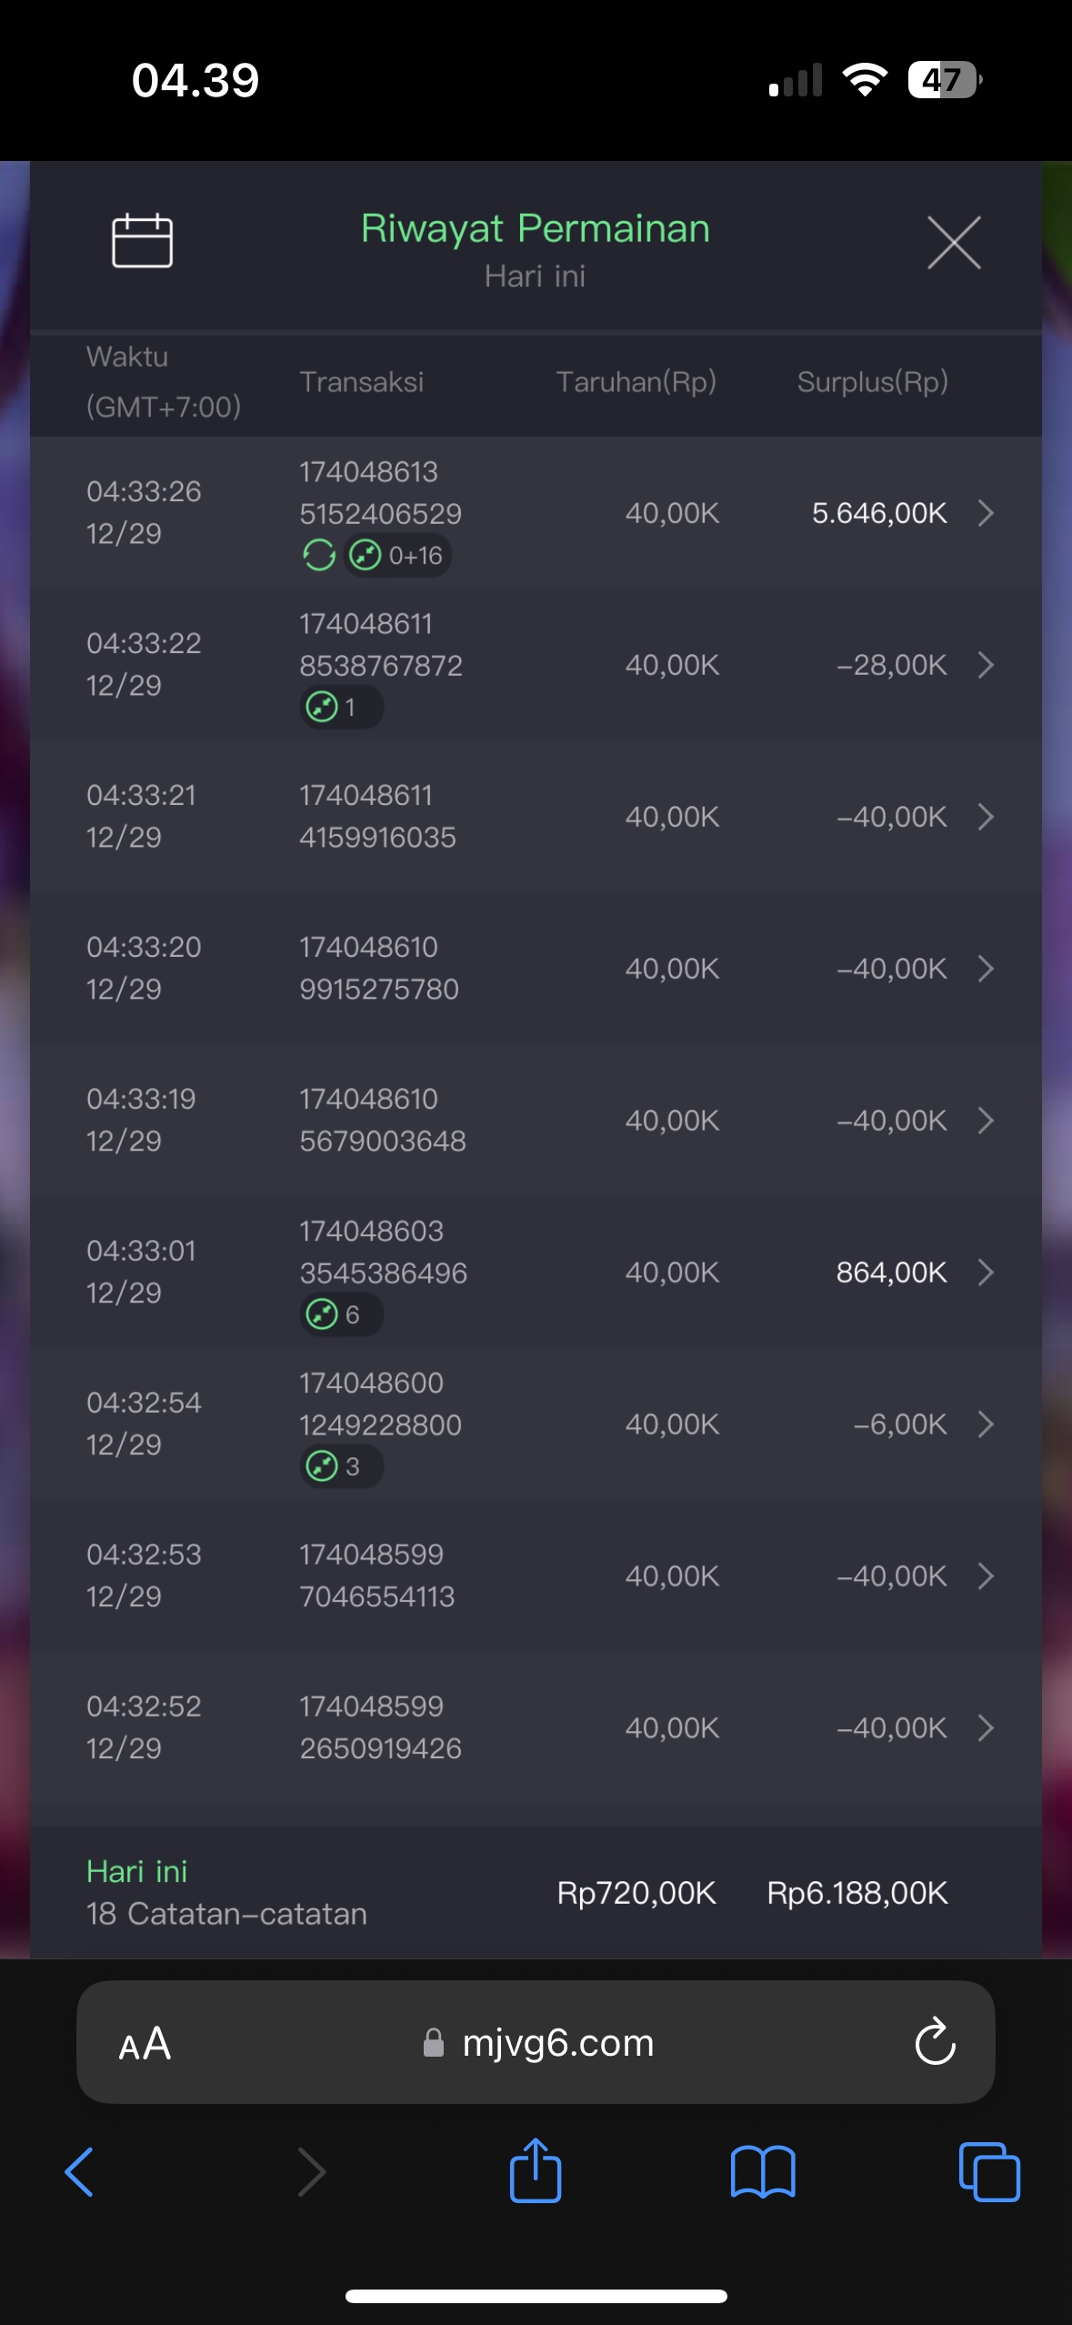Tap the AA reader settings button
Screen dimensions: 1072x2325
(x=145, y=2044)
